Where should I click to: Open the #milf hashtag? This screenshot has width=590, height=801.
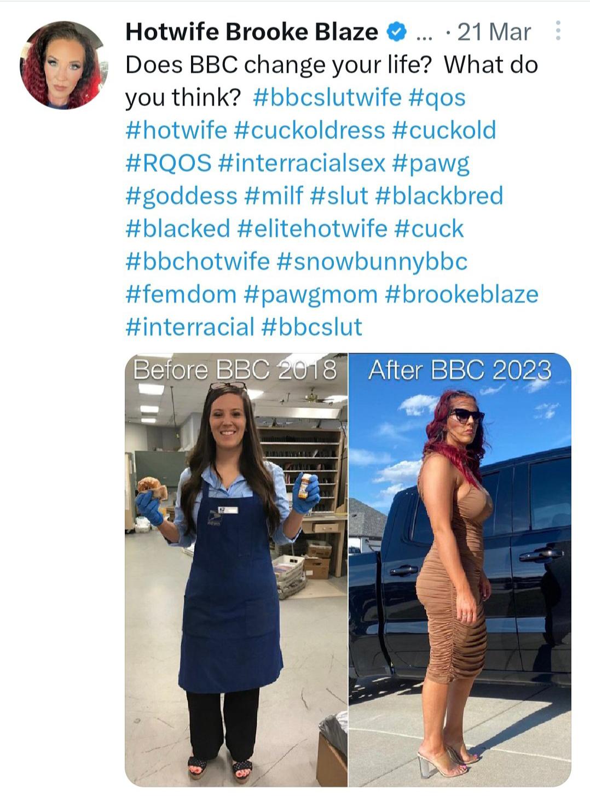(274, 196)
